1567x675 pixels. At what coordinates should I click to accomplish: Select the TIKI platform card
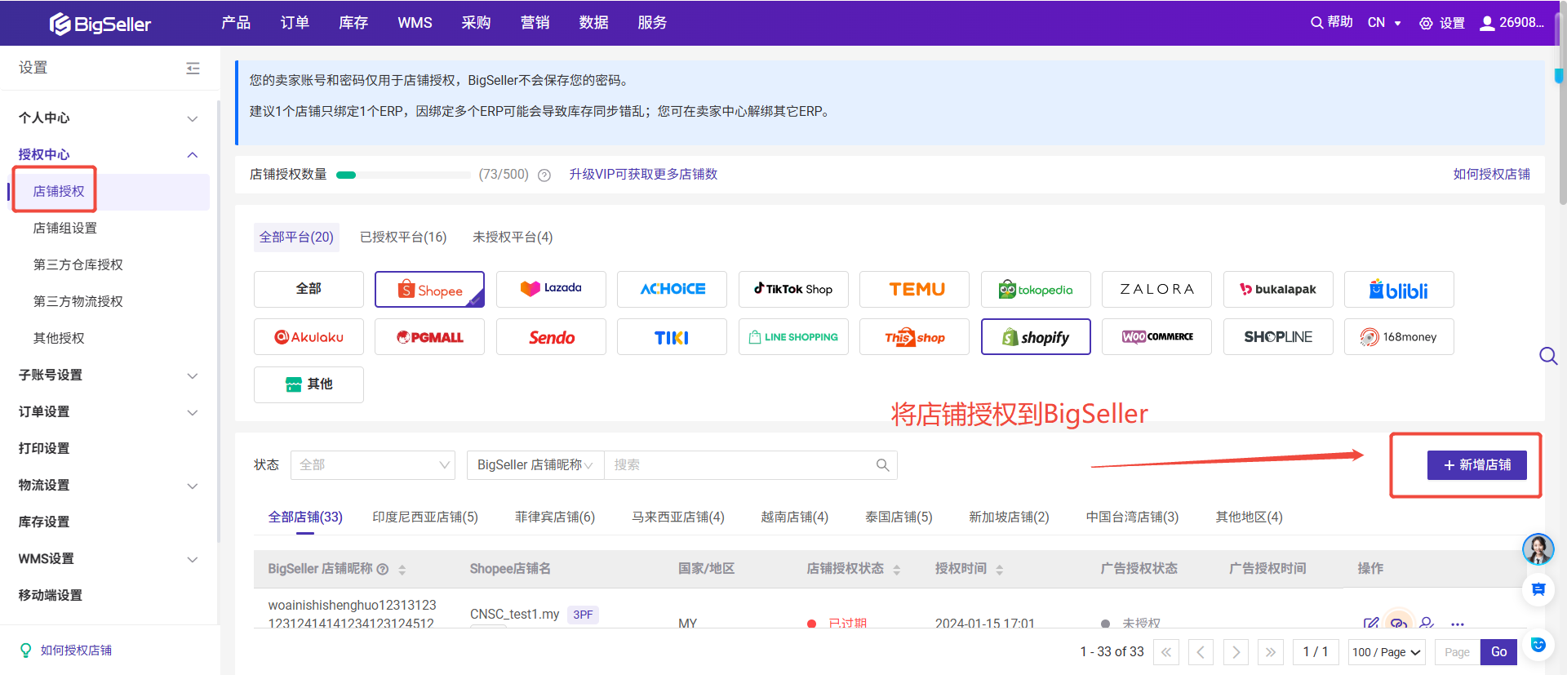672,336
